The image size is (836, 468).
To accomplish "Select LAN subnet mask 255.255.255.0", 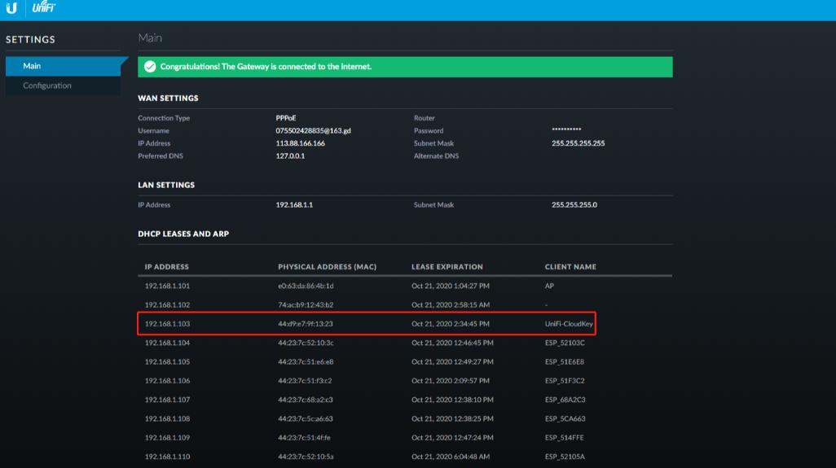I will 574,204.
